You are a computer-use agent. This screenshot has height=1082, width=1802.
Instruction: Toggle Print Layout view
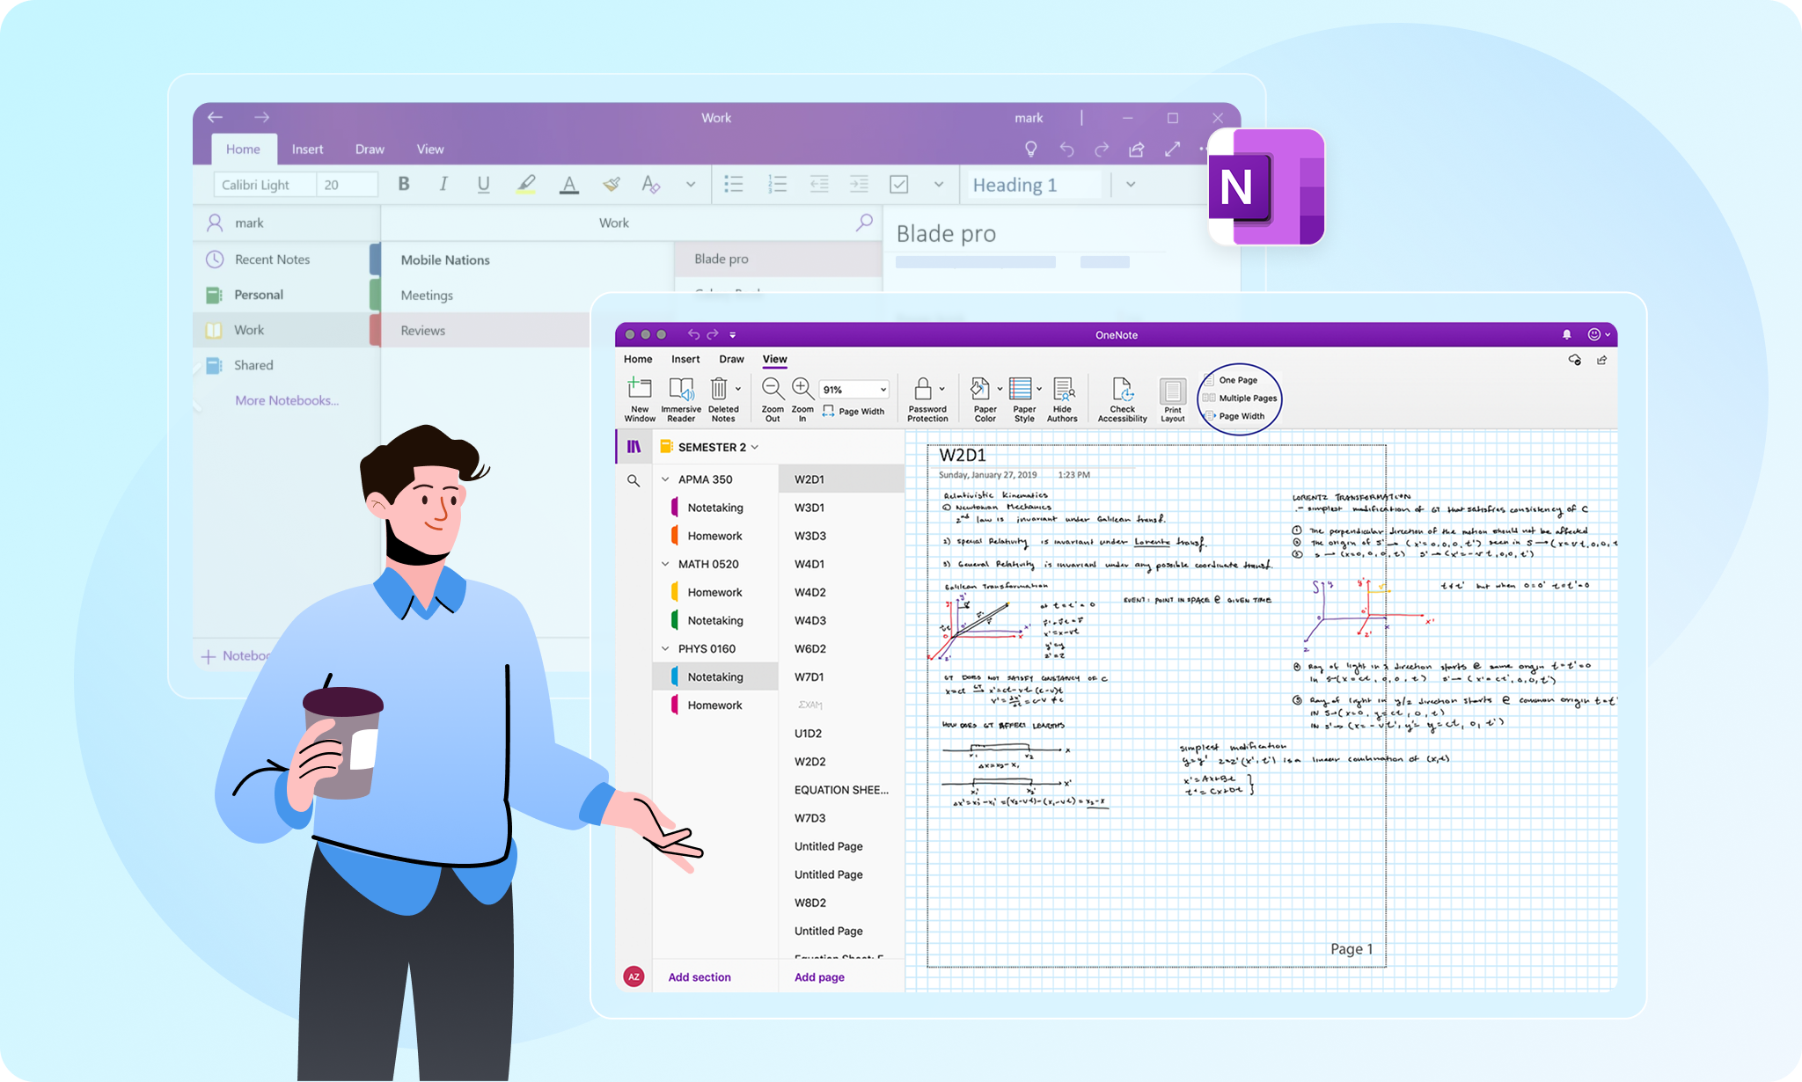pyautogui.click(x=1173, y=400)
